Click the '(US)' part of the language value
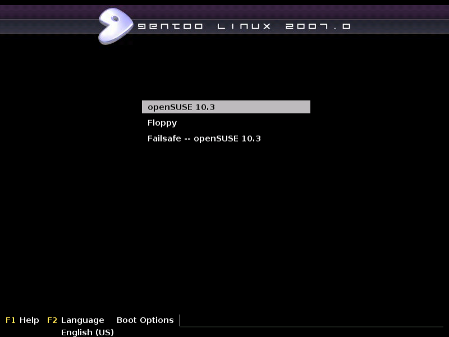This screenshot has width=449, height=337. click(x=104, y=333)
